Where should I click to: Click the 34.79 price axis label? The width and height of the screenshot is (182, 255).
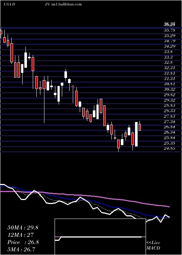click(x=170, y=41)
